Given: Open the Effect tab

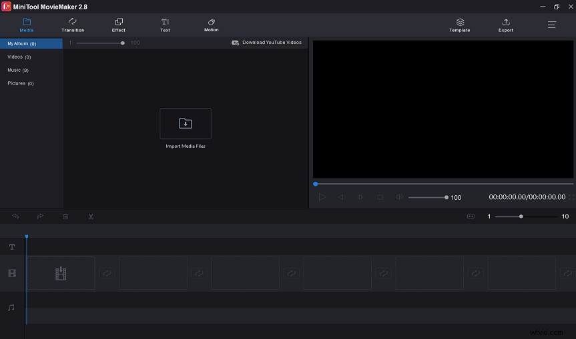Looking at the screenshot, I should pos(119,25).
